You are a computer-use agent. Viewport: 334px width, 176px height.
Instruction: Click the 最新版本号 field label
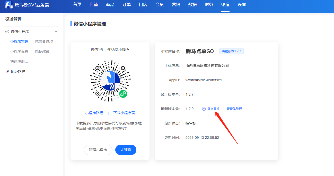coord(171,109)
